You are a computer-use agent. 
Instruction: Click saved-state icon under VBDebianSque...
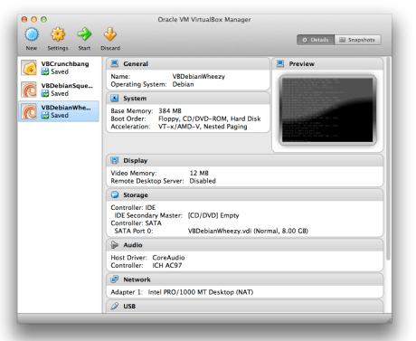[x=45, y=93]
